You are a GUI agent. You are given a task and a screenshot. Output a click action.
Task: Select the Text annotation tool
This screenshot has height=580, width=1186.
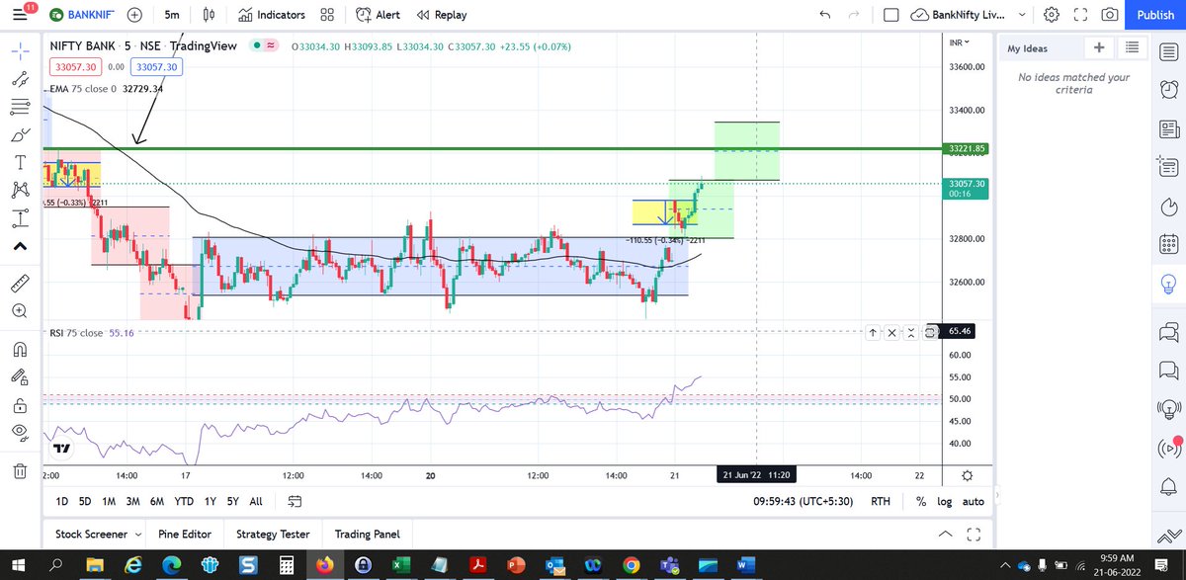coord(20,162)
